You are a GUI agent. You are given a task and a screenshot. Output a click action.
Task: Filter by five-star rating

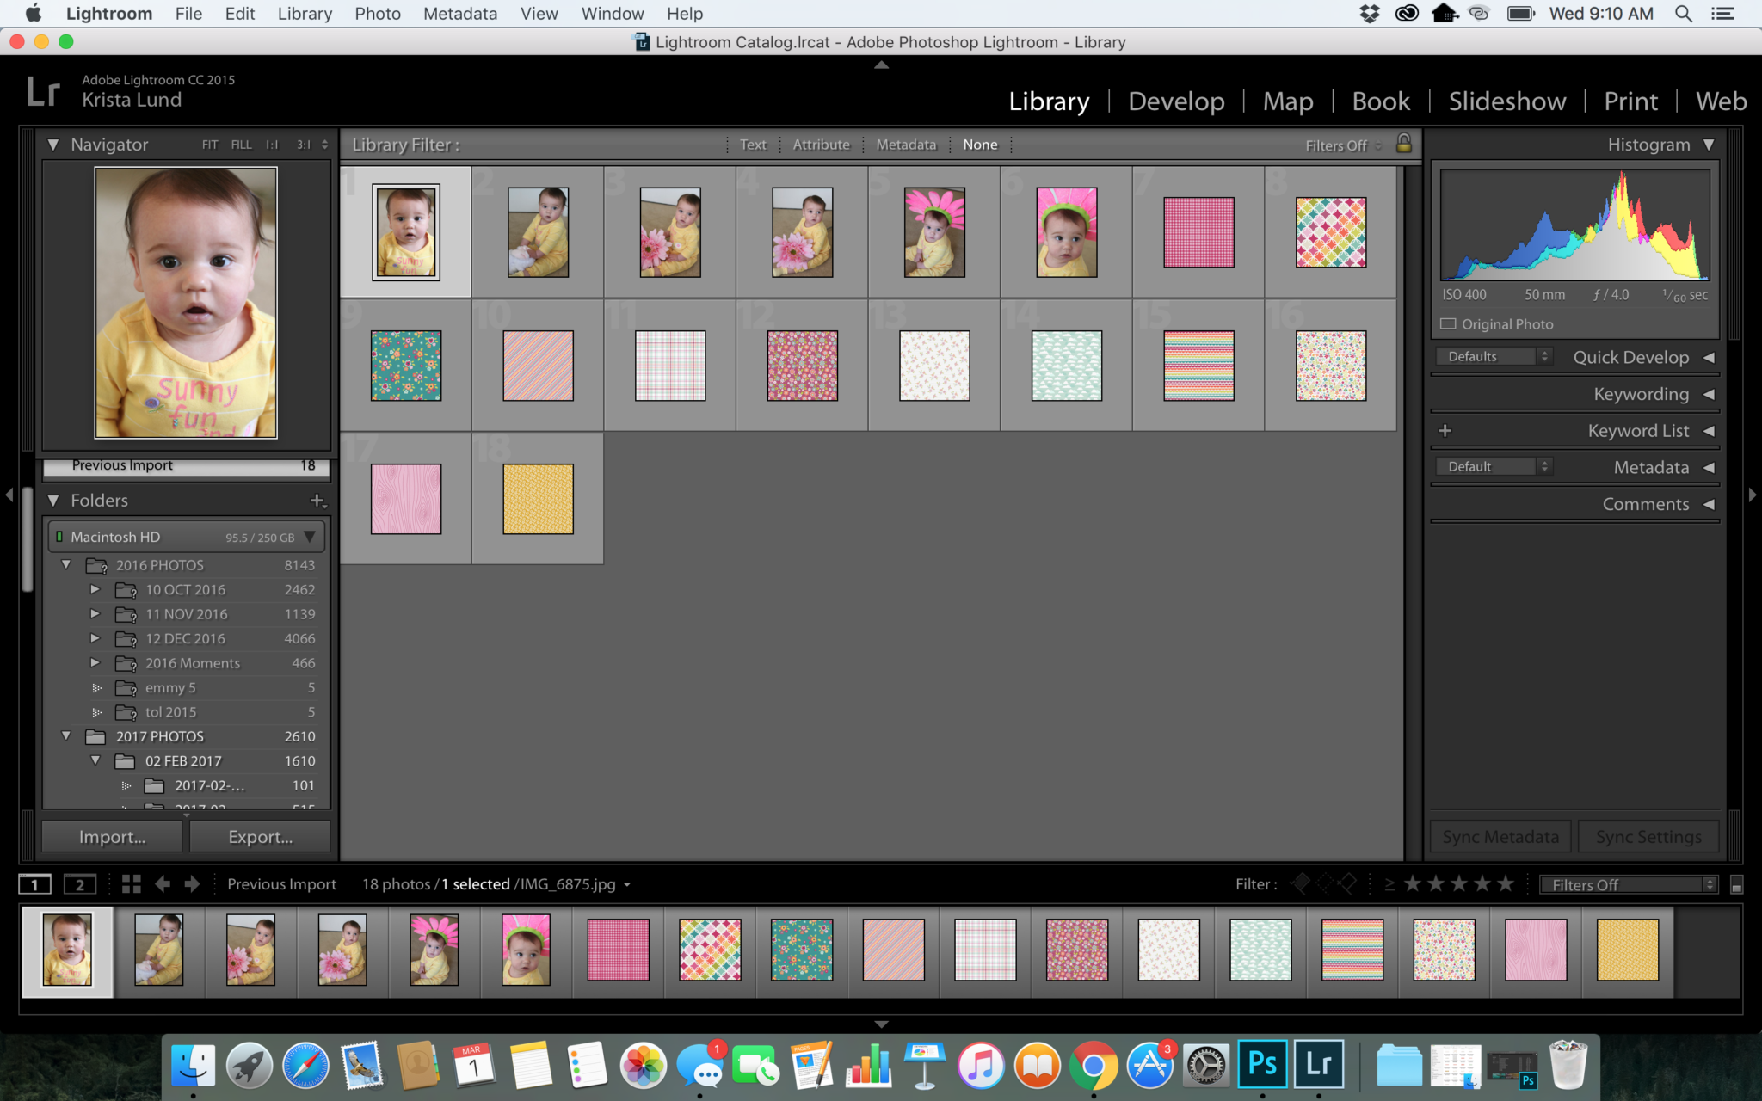[x=1506, y=884]
